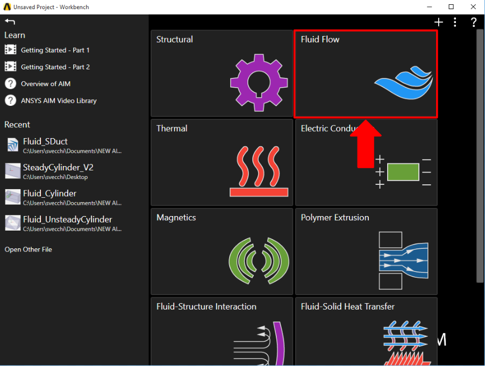Screen dimensions: 485x366
Task: Click the path text under Fluid_UnsteadyCylinder
Action: point(72,229)
